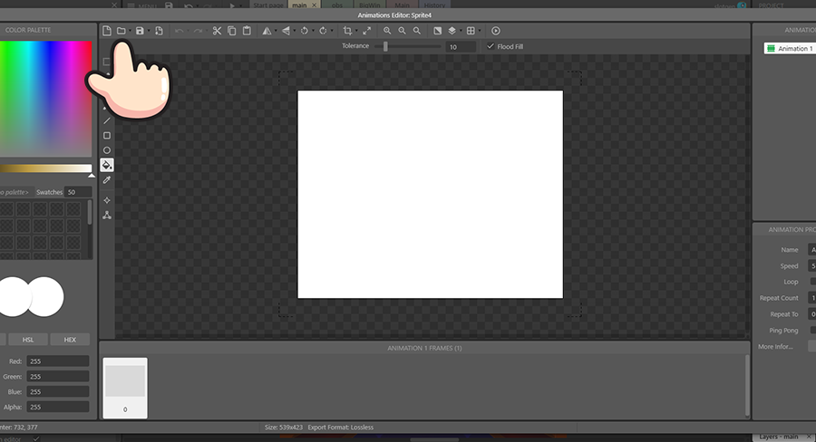The width and height of the screenshot is (816, 442).
Task: Expand the Crop options dropdown arrow
Action: point(356,31)
